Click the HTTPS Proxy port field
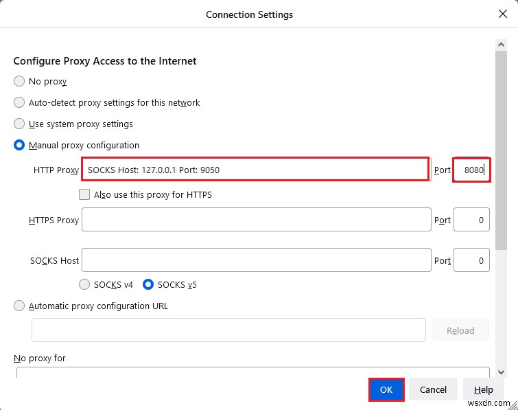 click(471, 220)
